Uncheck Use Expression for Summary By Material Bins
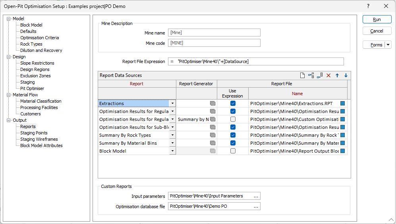 (233, 143)
